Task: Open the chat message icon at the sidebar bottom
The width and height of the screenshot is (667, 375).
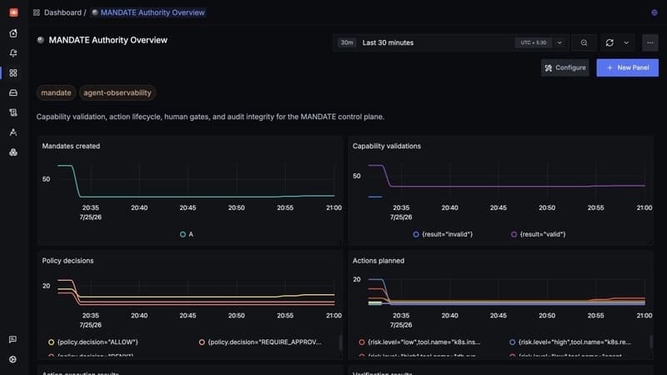Action: [x=13, y=339]
